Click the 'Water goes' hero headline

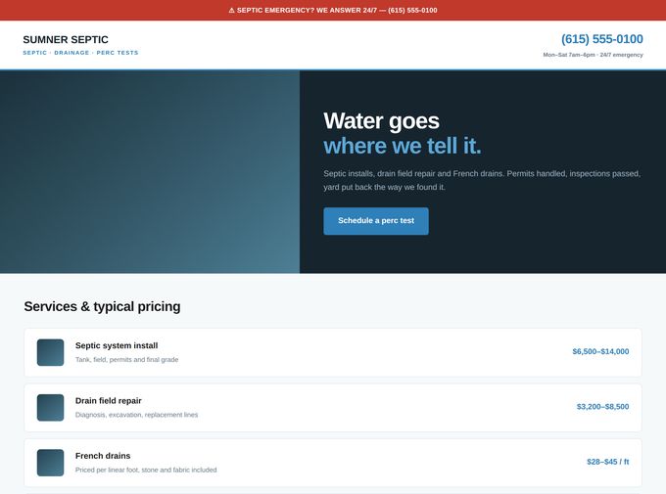pos(381,121)
